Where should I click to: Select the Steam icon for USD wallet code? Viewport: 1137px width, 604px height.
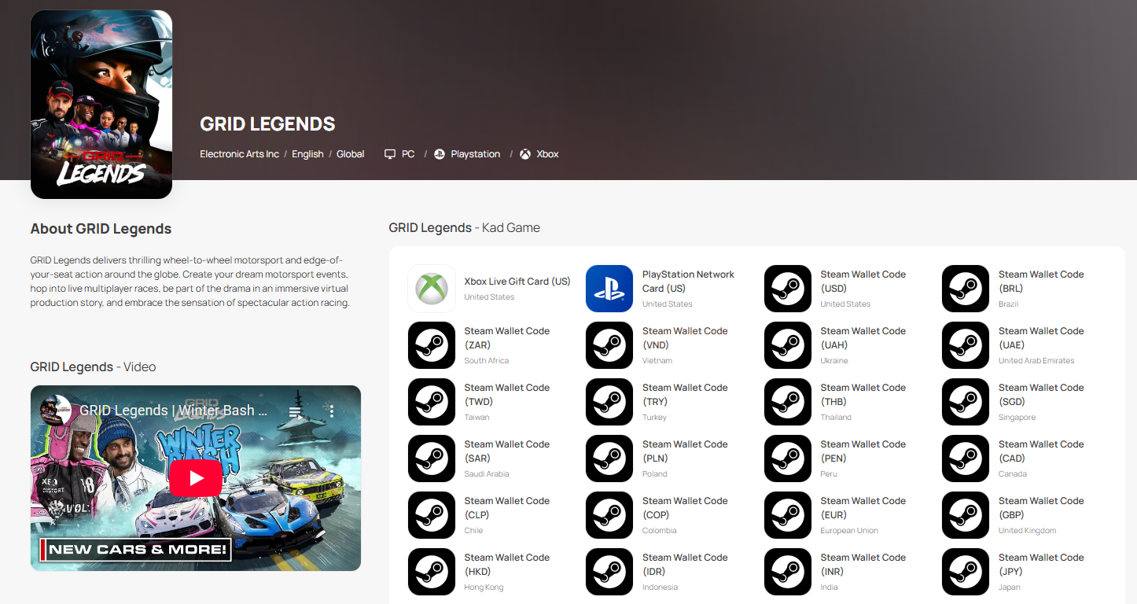click(788, 289)
